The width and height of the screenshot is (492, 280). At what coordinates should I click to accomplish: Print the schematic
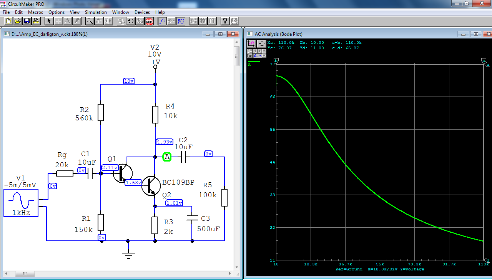pos(36,21)
